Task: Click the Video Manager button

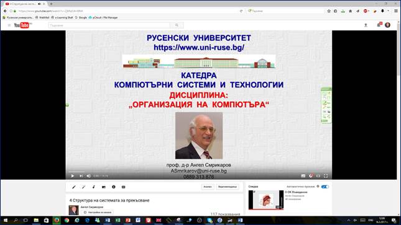Action: (x=228, y=187)
